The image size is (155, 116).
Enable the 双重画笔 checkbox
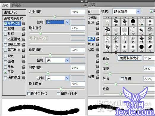pyautogui.click(x=5, y=40)
